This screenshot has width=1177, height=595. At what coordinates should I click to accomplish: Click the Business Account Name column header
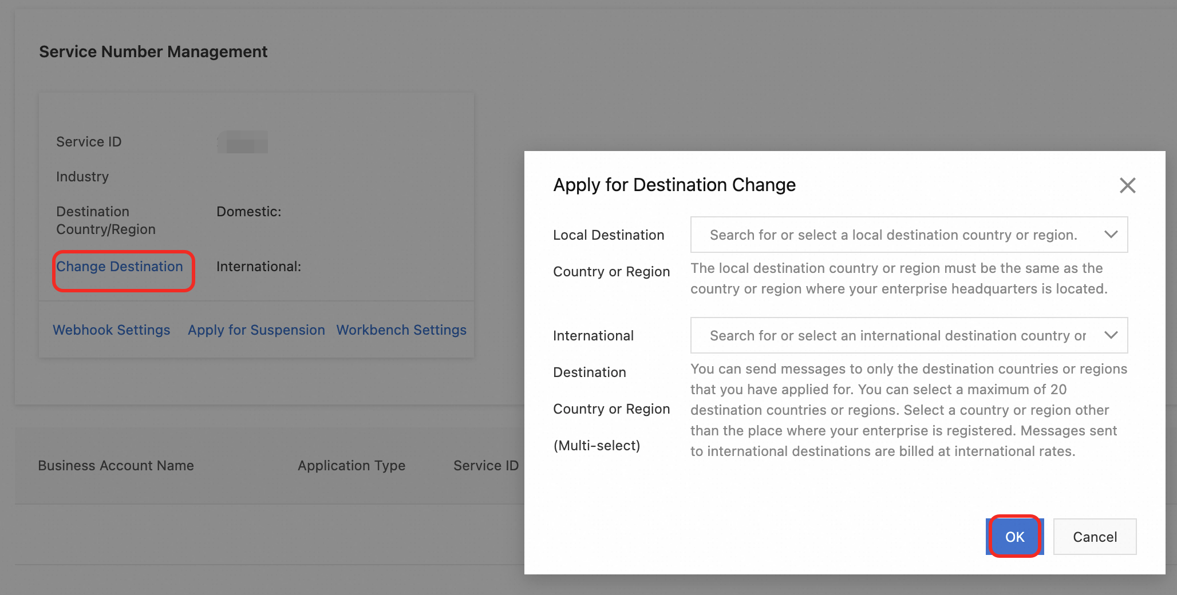[116, 466]
